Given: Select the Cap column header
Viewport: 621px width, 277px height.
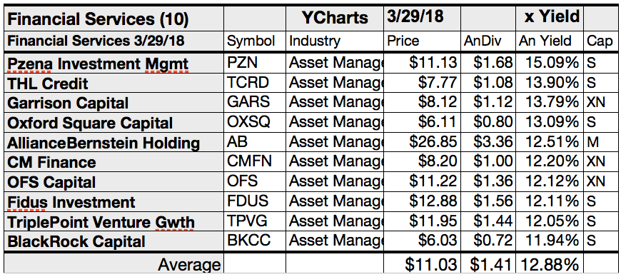Looking at the screenshot, I should pyautogui.click(x=599, y=41).
